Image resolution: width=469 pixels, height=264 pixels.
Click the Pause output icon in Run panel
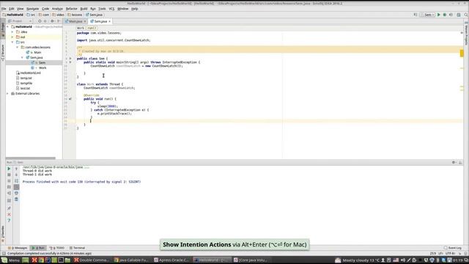click(9, 181)
